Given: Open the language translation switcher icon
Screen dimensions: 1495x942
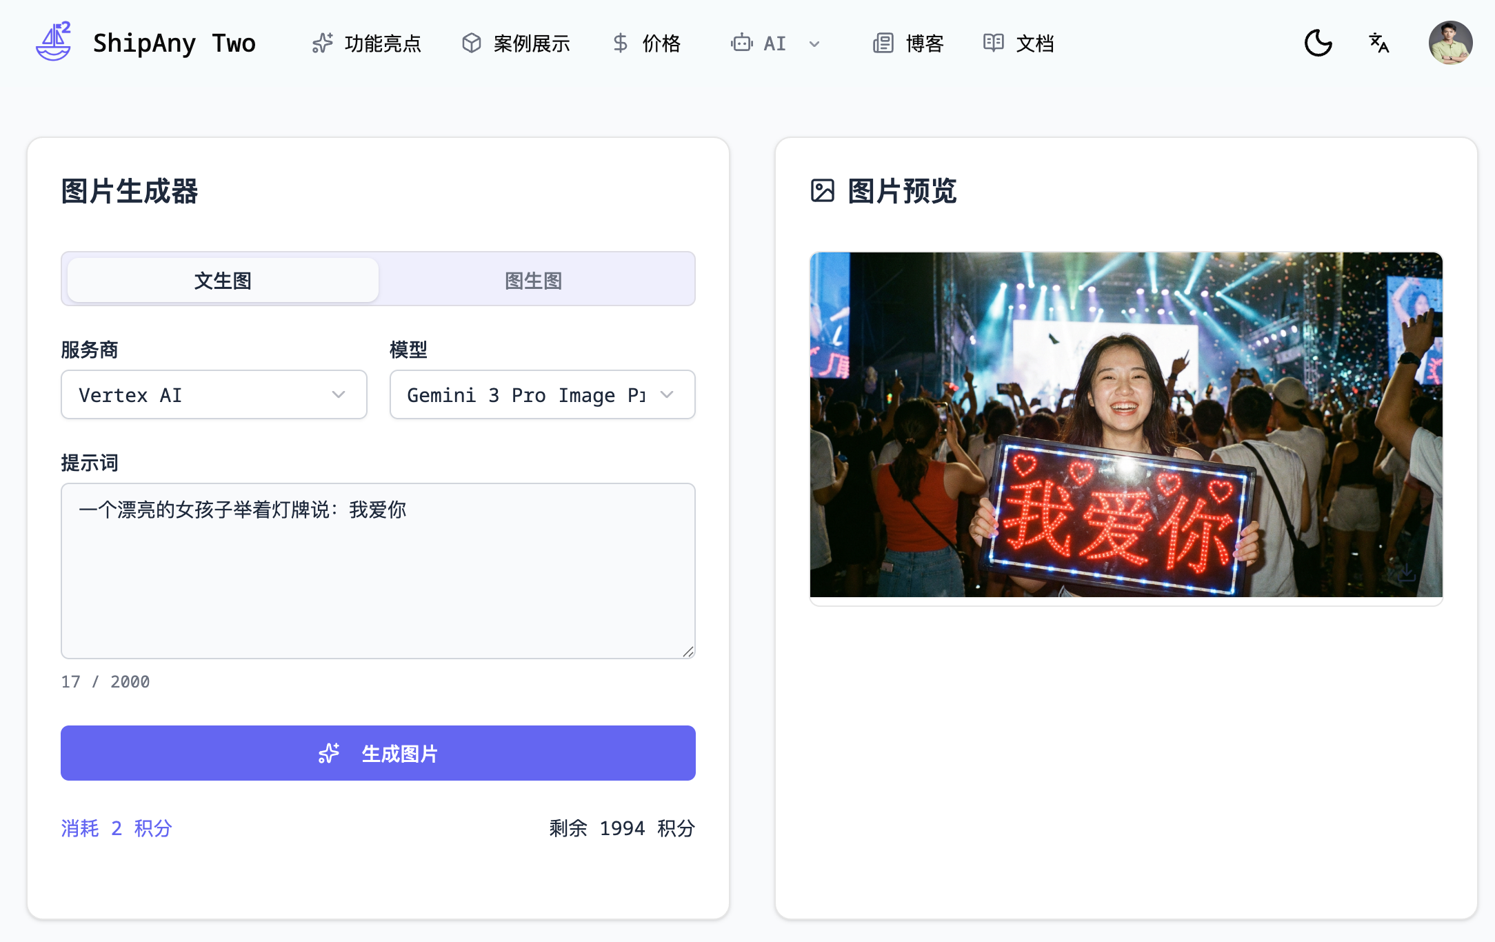Looking at the screenshot, I should [x=1378, y=43].
